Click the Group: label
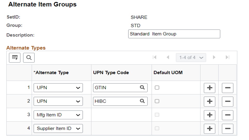Image resolution: width=249 pixels, height=140 pixels. click(x=14, y=25)
